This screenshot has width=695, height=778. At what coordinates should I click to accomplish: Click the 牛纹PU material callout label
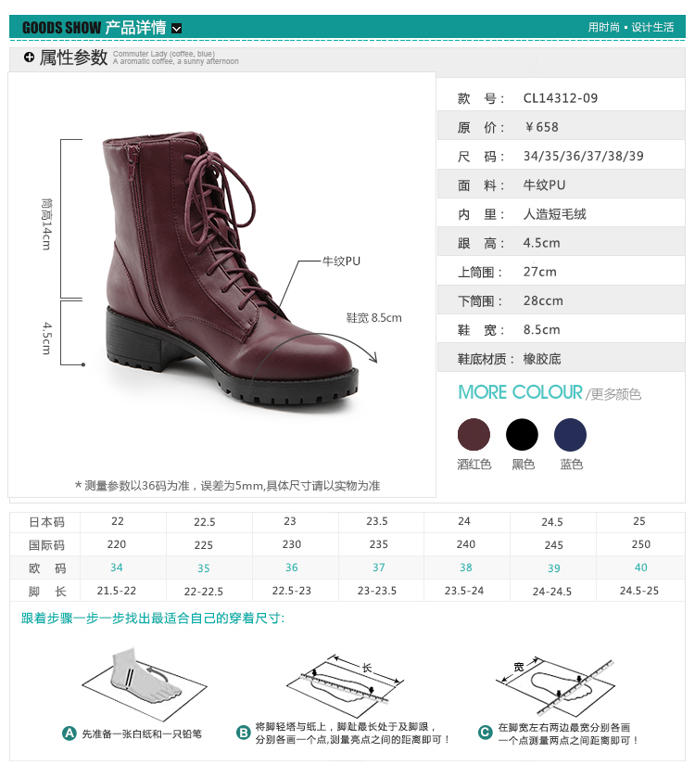coord(341,261)
